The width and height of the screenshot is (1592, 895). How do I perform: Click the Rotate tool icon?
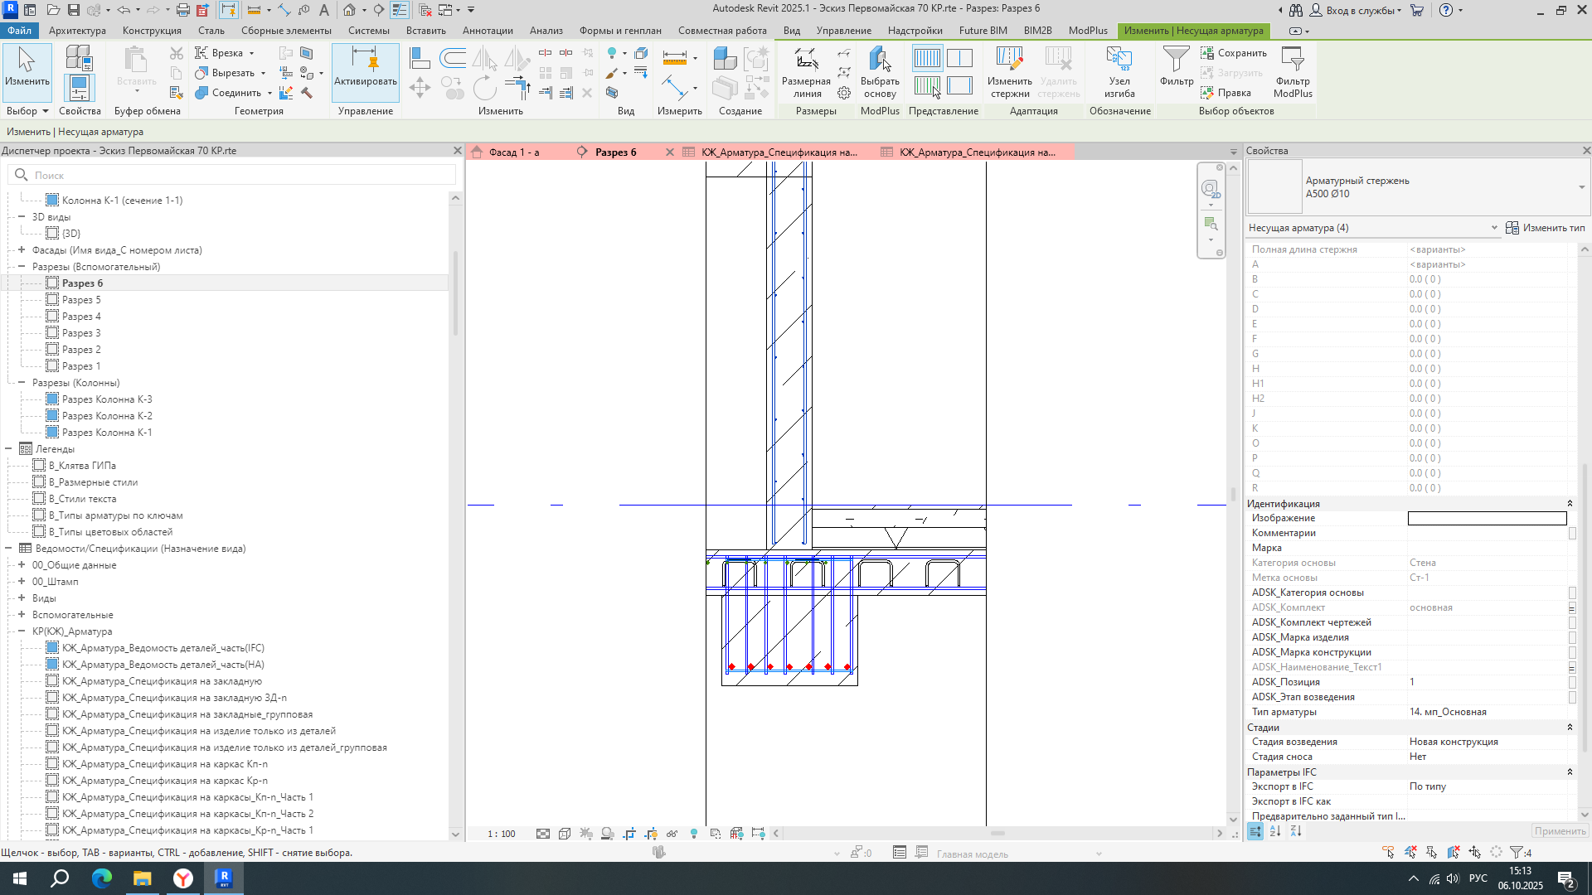point(484,88)
